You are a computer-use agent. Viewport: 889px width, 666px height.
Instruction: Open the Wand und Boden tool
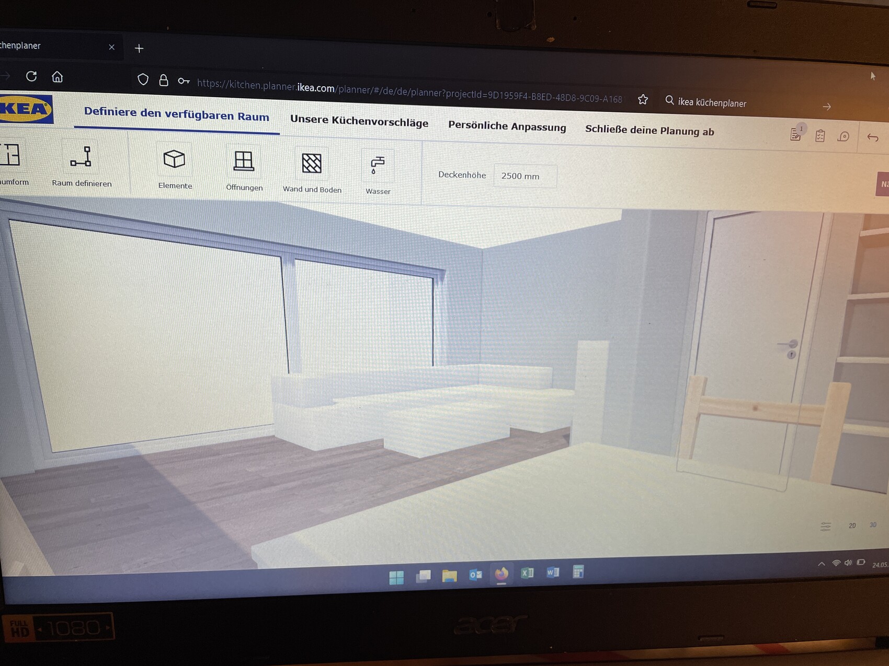[x=312, y=164]
